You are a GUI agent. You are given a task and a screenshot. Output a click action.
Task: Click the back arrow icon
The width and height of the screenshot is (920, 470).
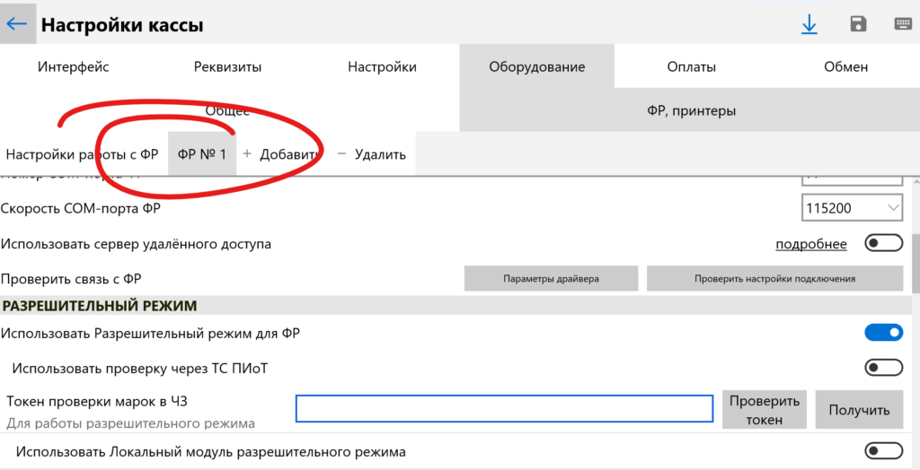pyautogui.click(x=17, y=24)
